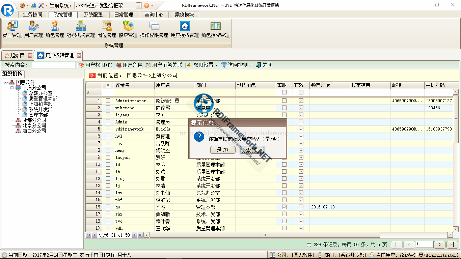Toggle 离职 checkbox for user qw
The image size is (461, 259).
click(x=284, y=207)
